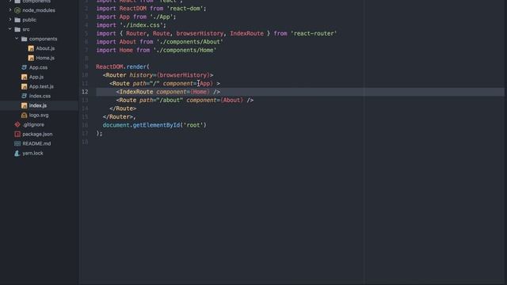Click 'document.getElementById' in the code
The width and height of the screenshot is (507, 285).
[x=141, y=125]
